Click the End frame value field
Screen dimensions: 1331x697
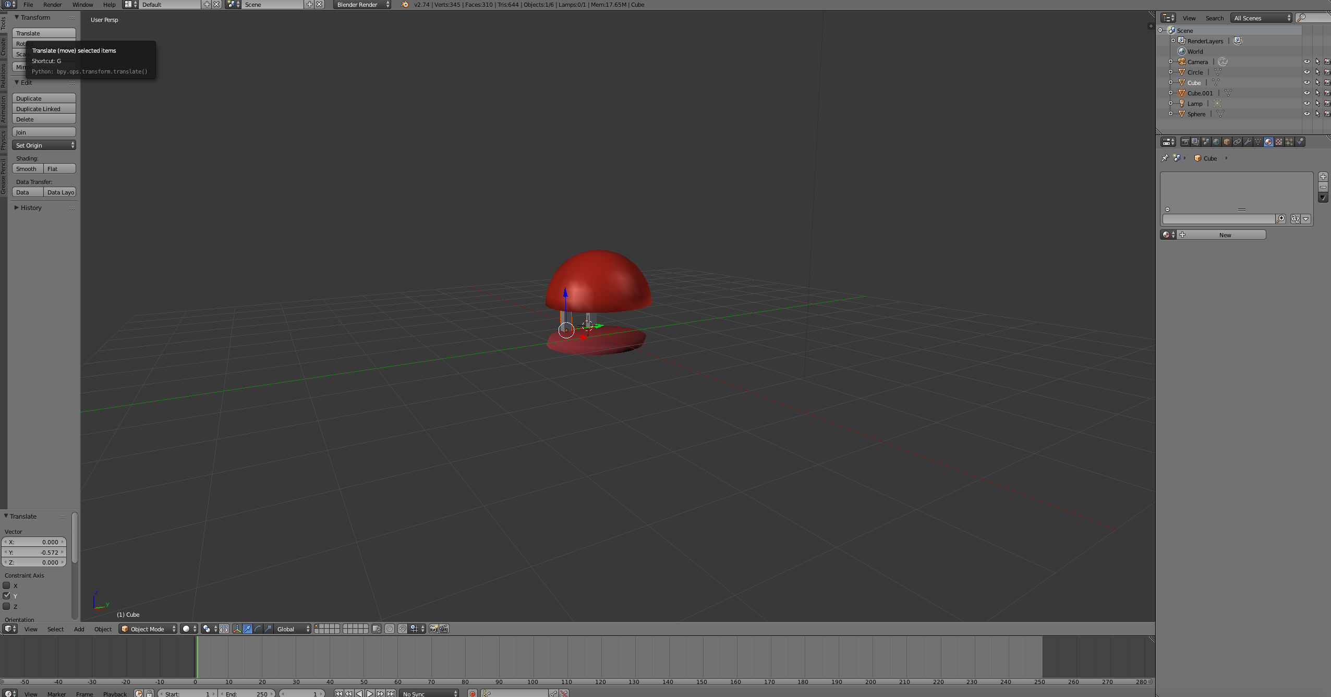[247, 693]
